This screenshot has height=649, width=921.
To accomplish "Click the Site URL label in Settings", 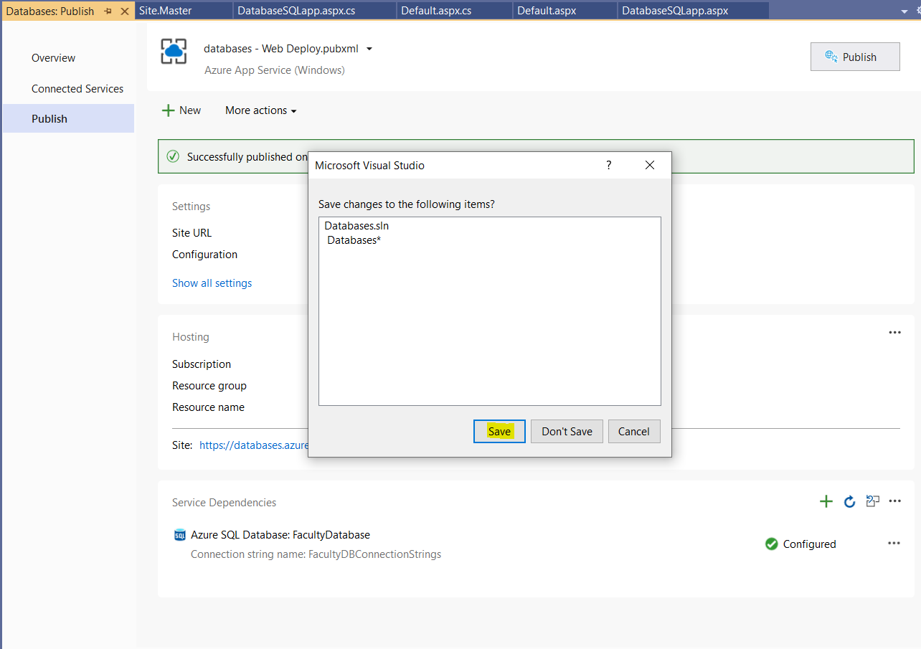I will (x=192, y=233).
